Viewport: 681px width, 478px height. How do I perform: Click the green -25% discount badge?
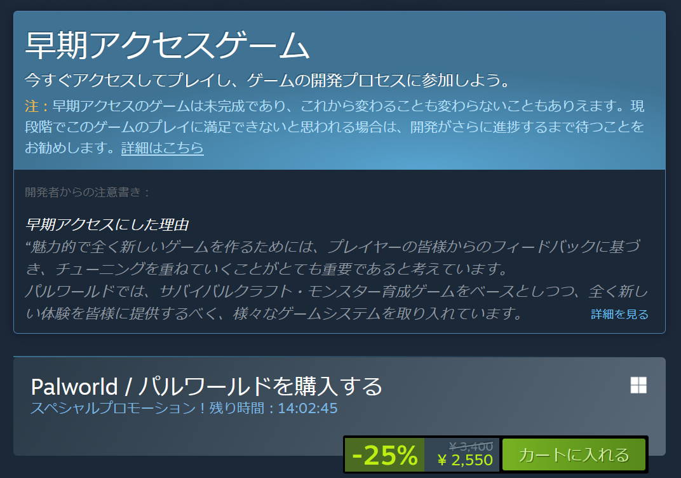tap(384, 455)
